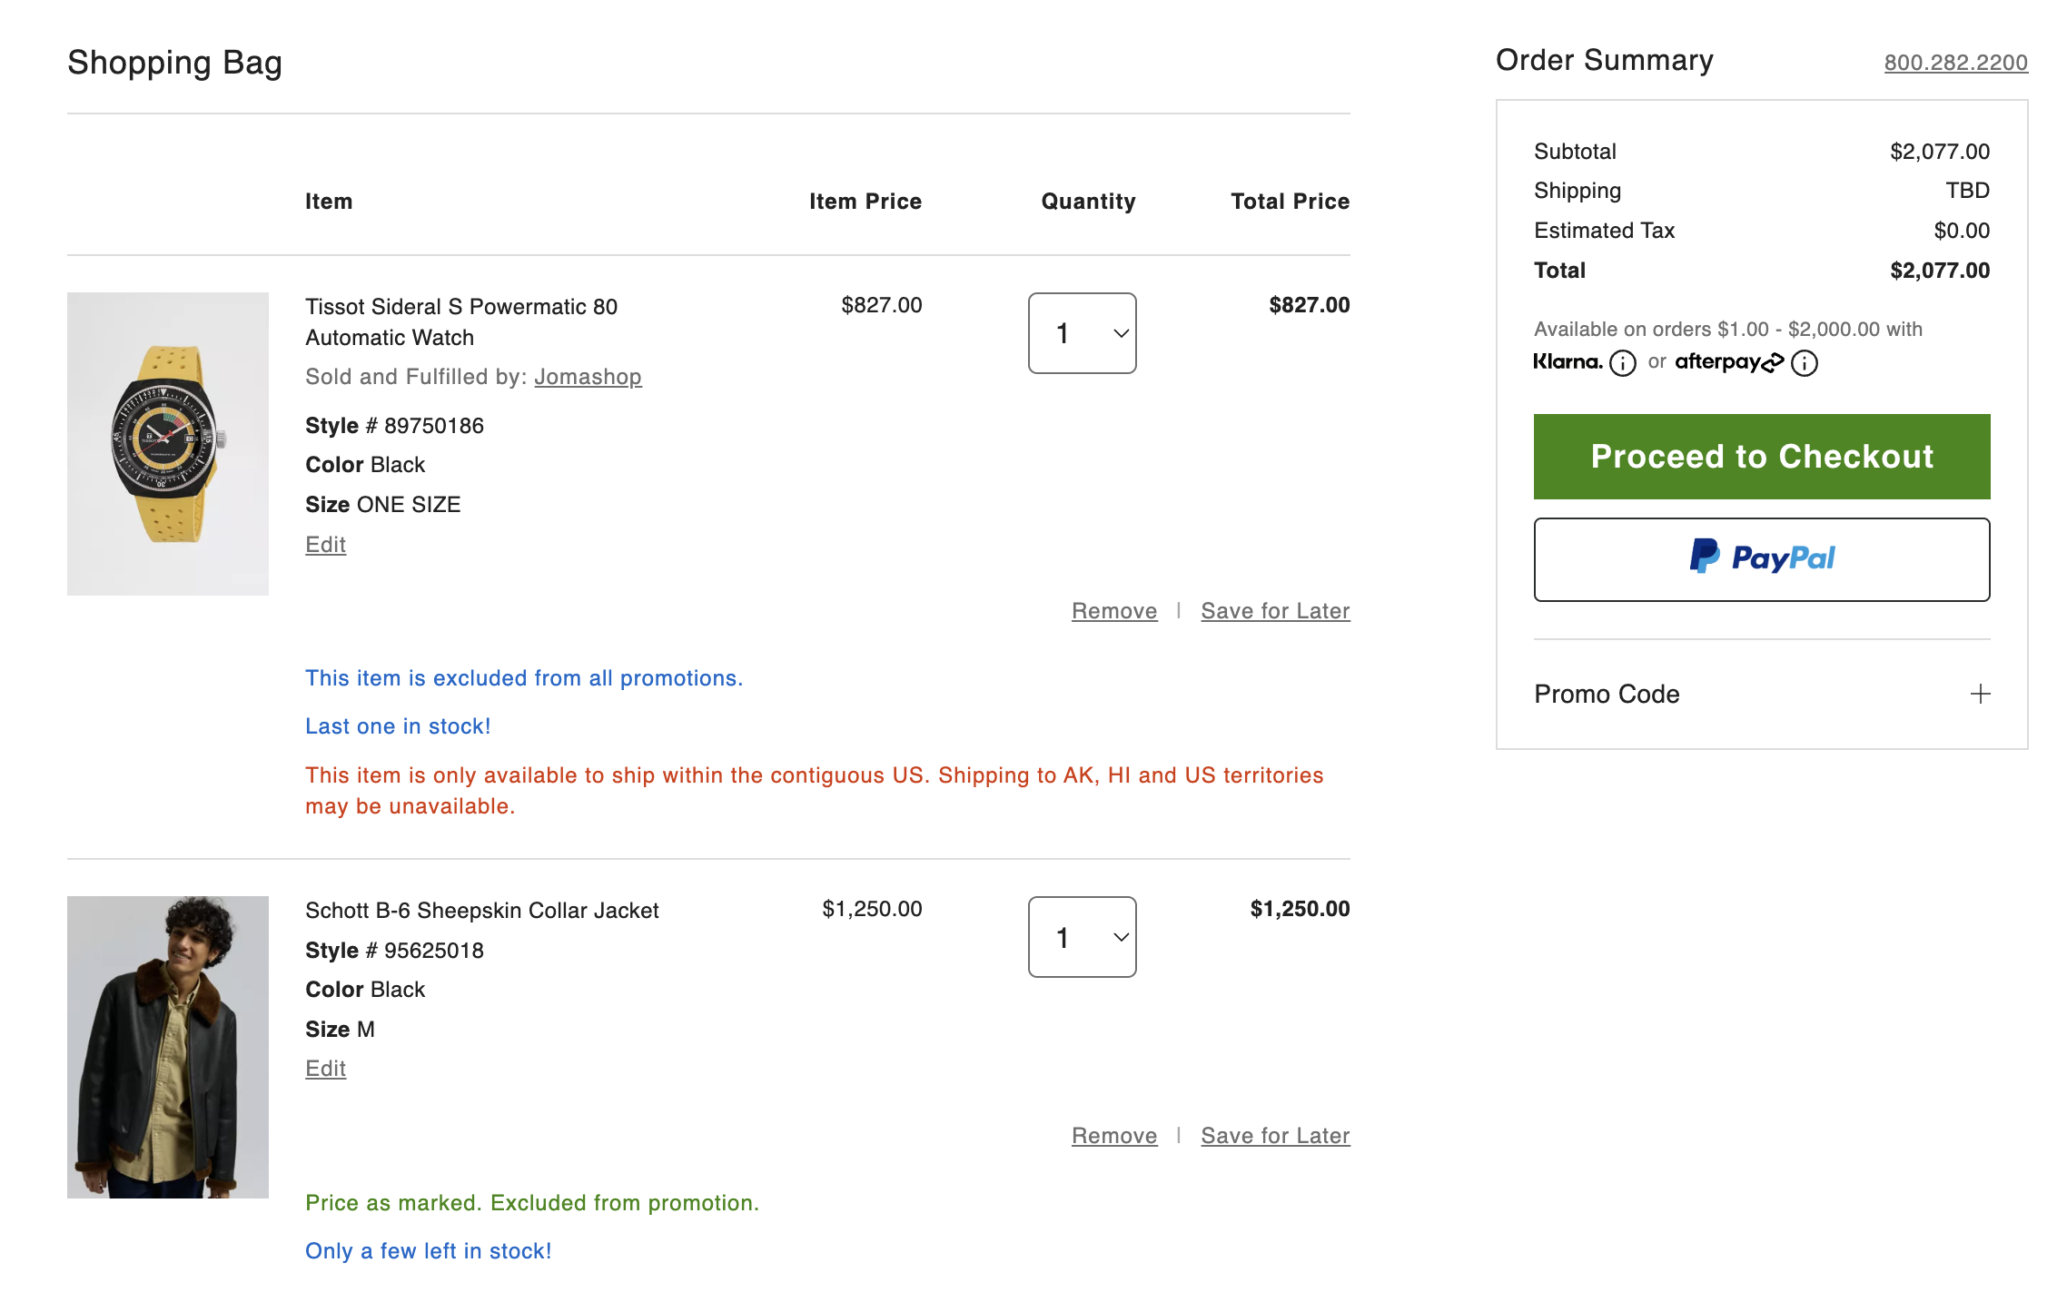Click the Tissot watch product thumbnail

[168, 444]
